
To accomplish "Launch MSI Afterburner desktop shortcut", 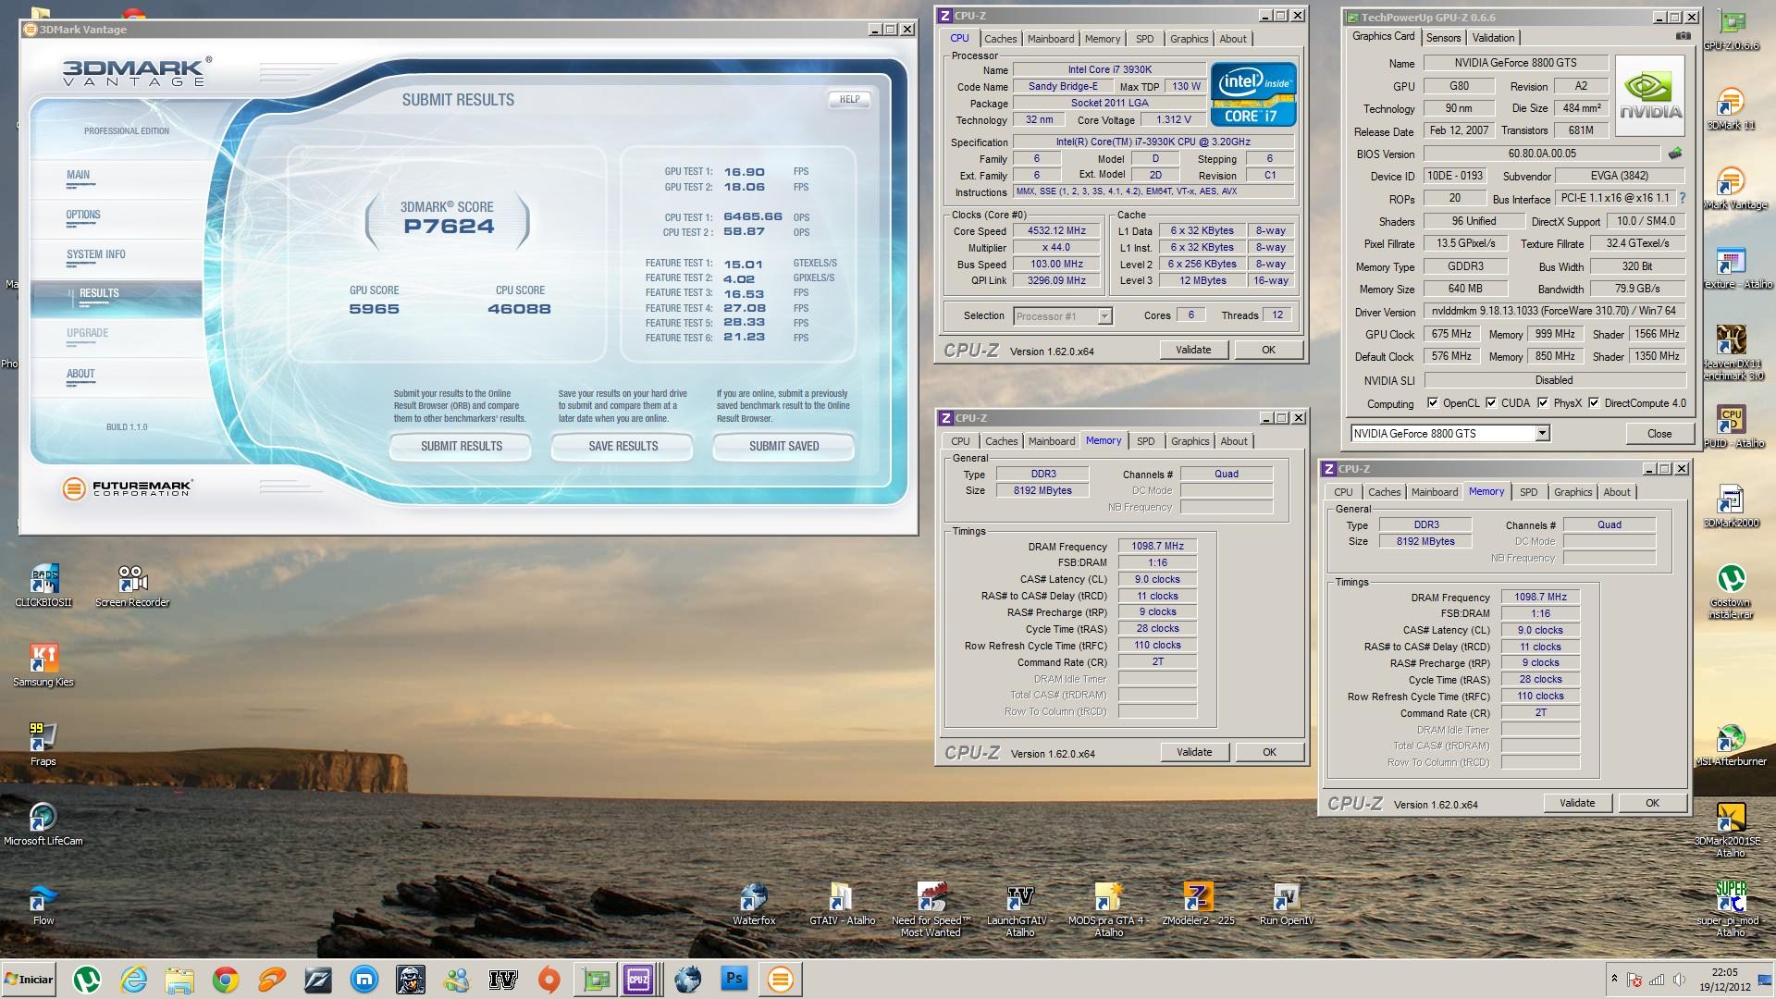I will tap(1731, 746).
